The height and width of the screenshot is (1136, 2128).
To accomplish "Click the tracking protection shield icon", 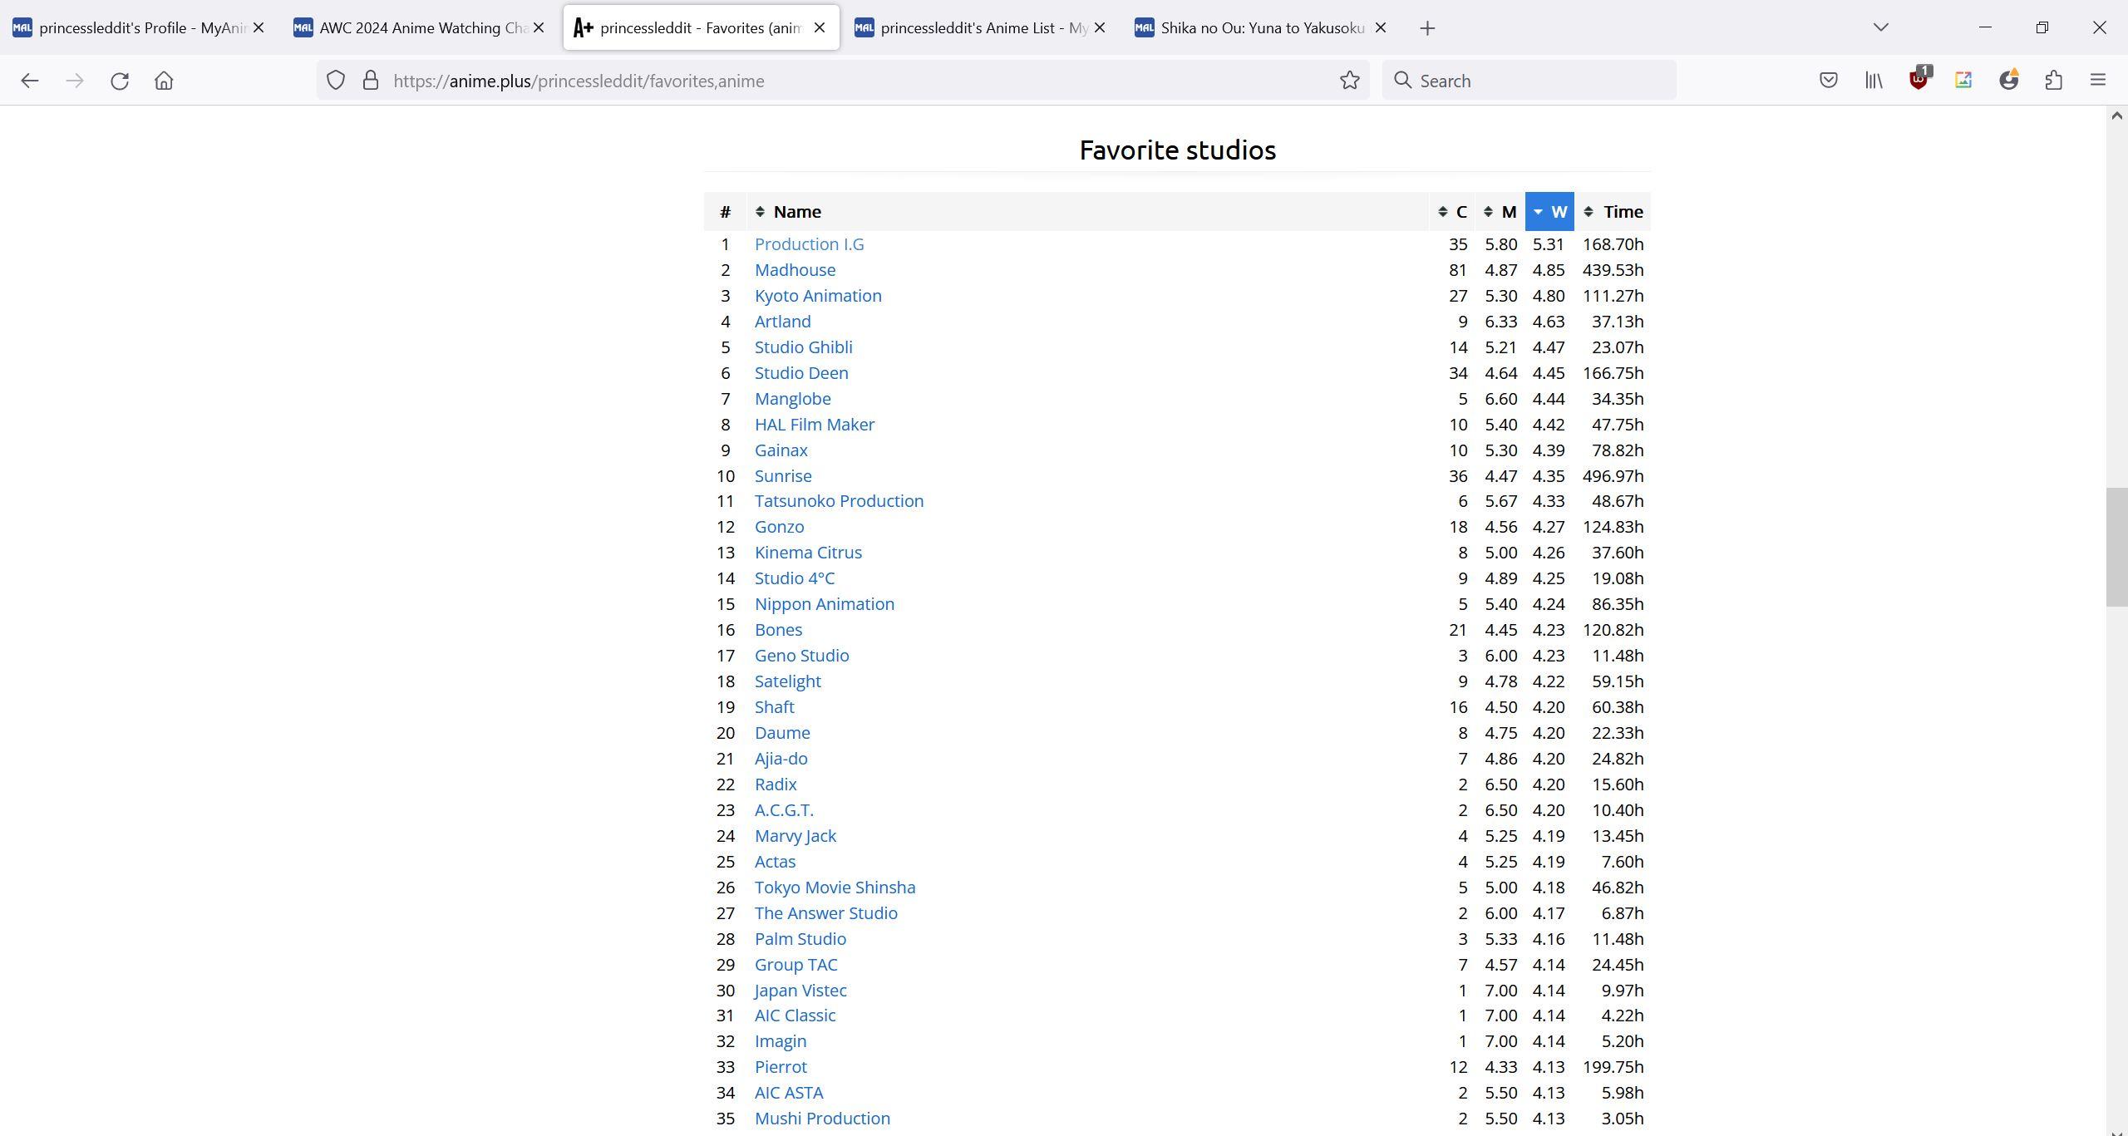I will (335, 81).
